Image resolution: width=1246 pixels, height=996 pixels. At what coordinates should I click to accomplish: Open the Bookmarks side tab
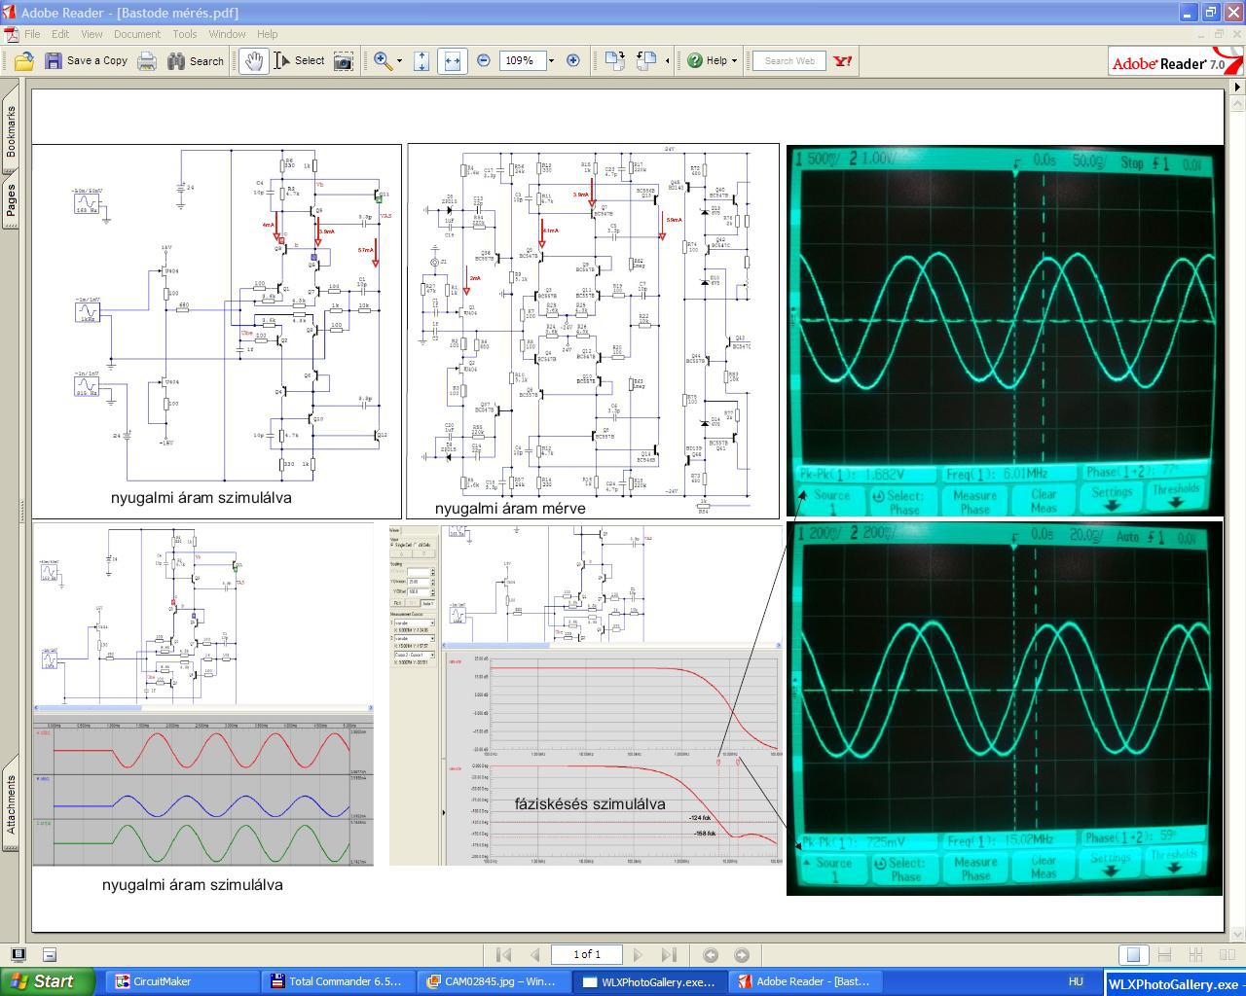pos(11,131)
